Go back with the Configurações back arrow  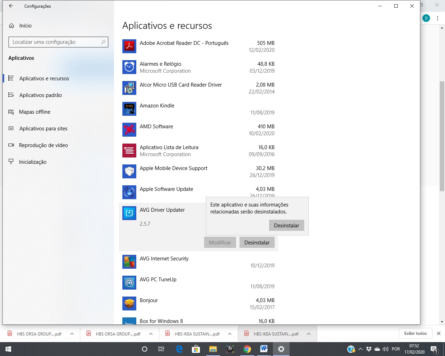point(11,6)
